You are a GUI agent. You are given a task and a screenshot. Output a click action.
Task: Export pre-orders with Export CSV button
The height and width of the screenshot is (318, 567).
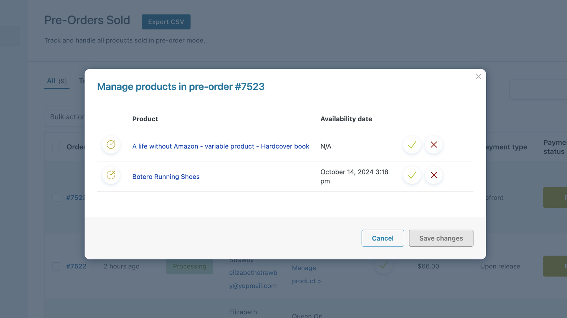tap(166, 22)
